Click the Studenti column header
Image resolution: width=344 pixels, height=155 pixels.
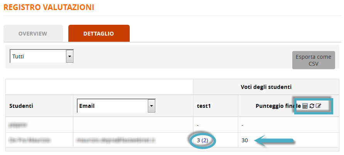pos(21,106)
